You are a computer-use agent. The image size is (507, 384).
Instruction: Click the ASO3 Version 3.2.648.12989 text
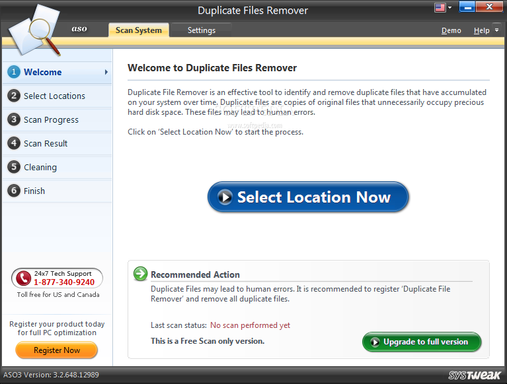tap(51, 375)
